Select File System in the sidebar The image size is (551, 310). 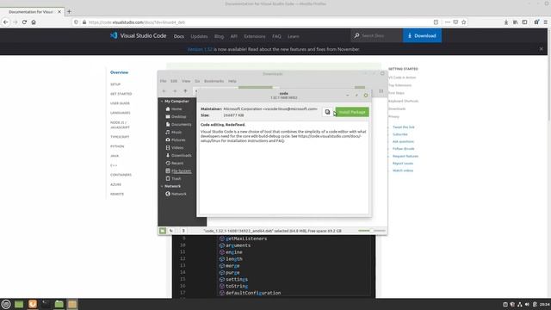[181, 170]
